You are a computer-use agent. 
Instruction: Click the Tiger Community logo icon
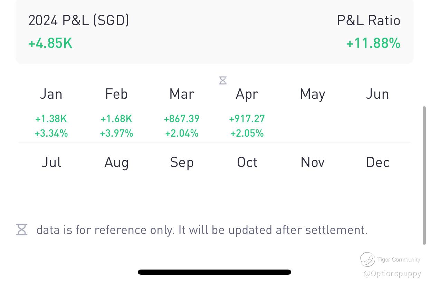[x=367, y=259]
